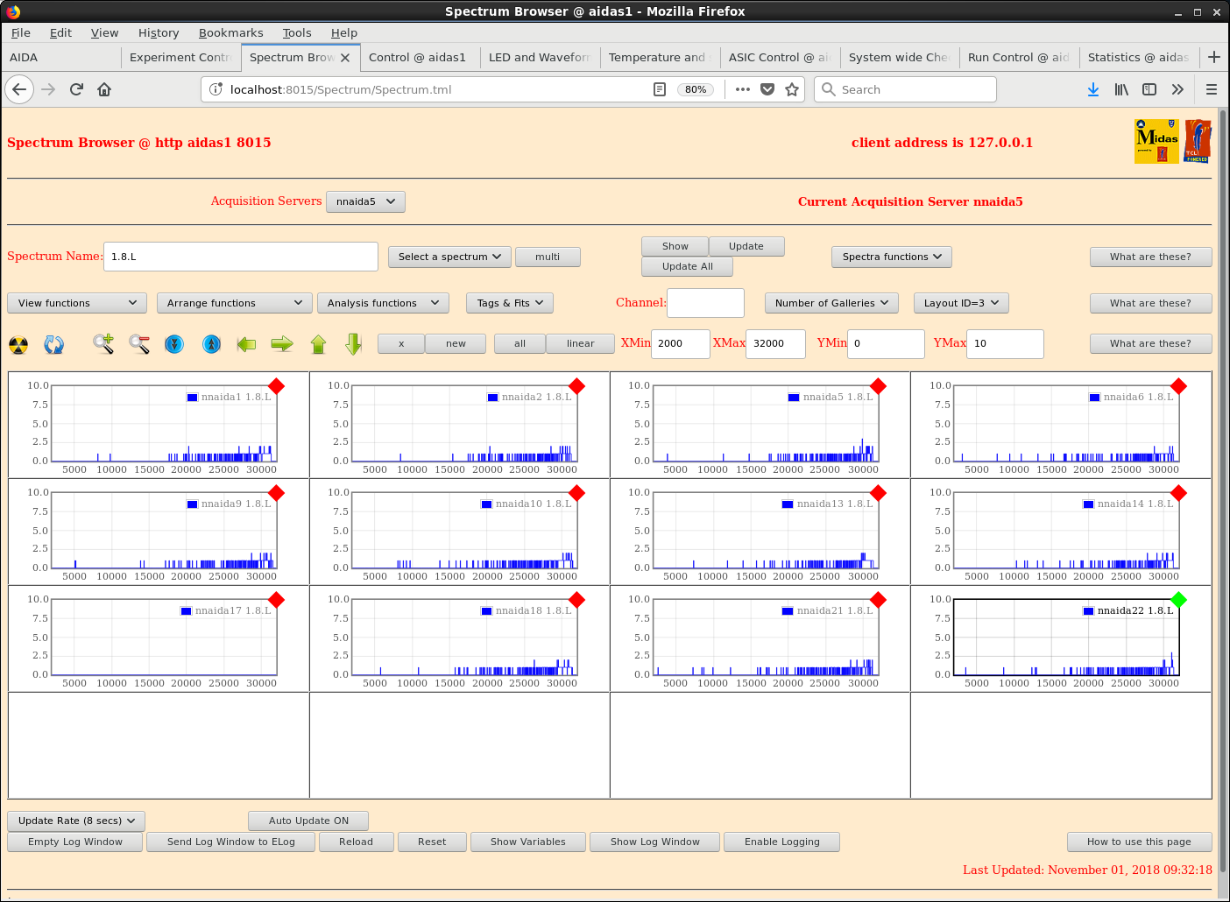
Task: Toggle reader view icon in address bar
Action: coord(660,89)
